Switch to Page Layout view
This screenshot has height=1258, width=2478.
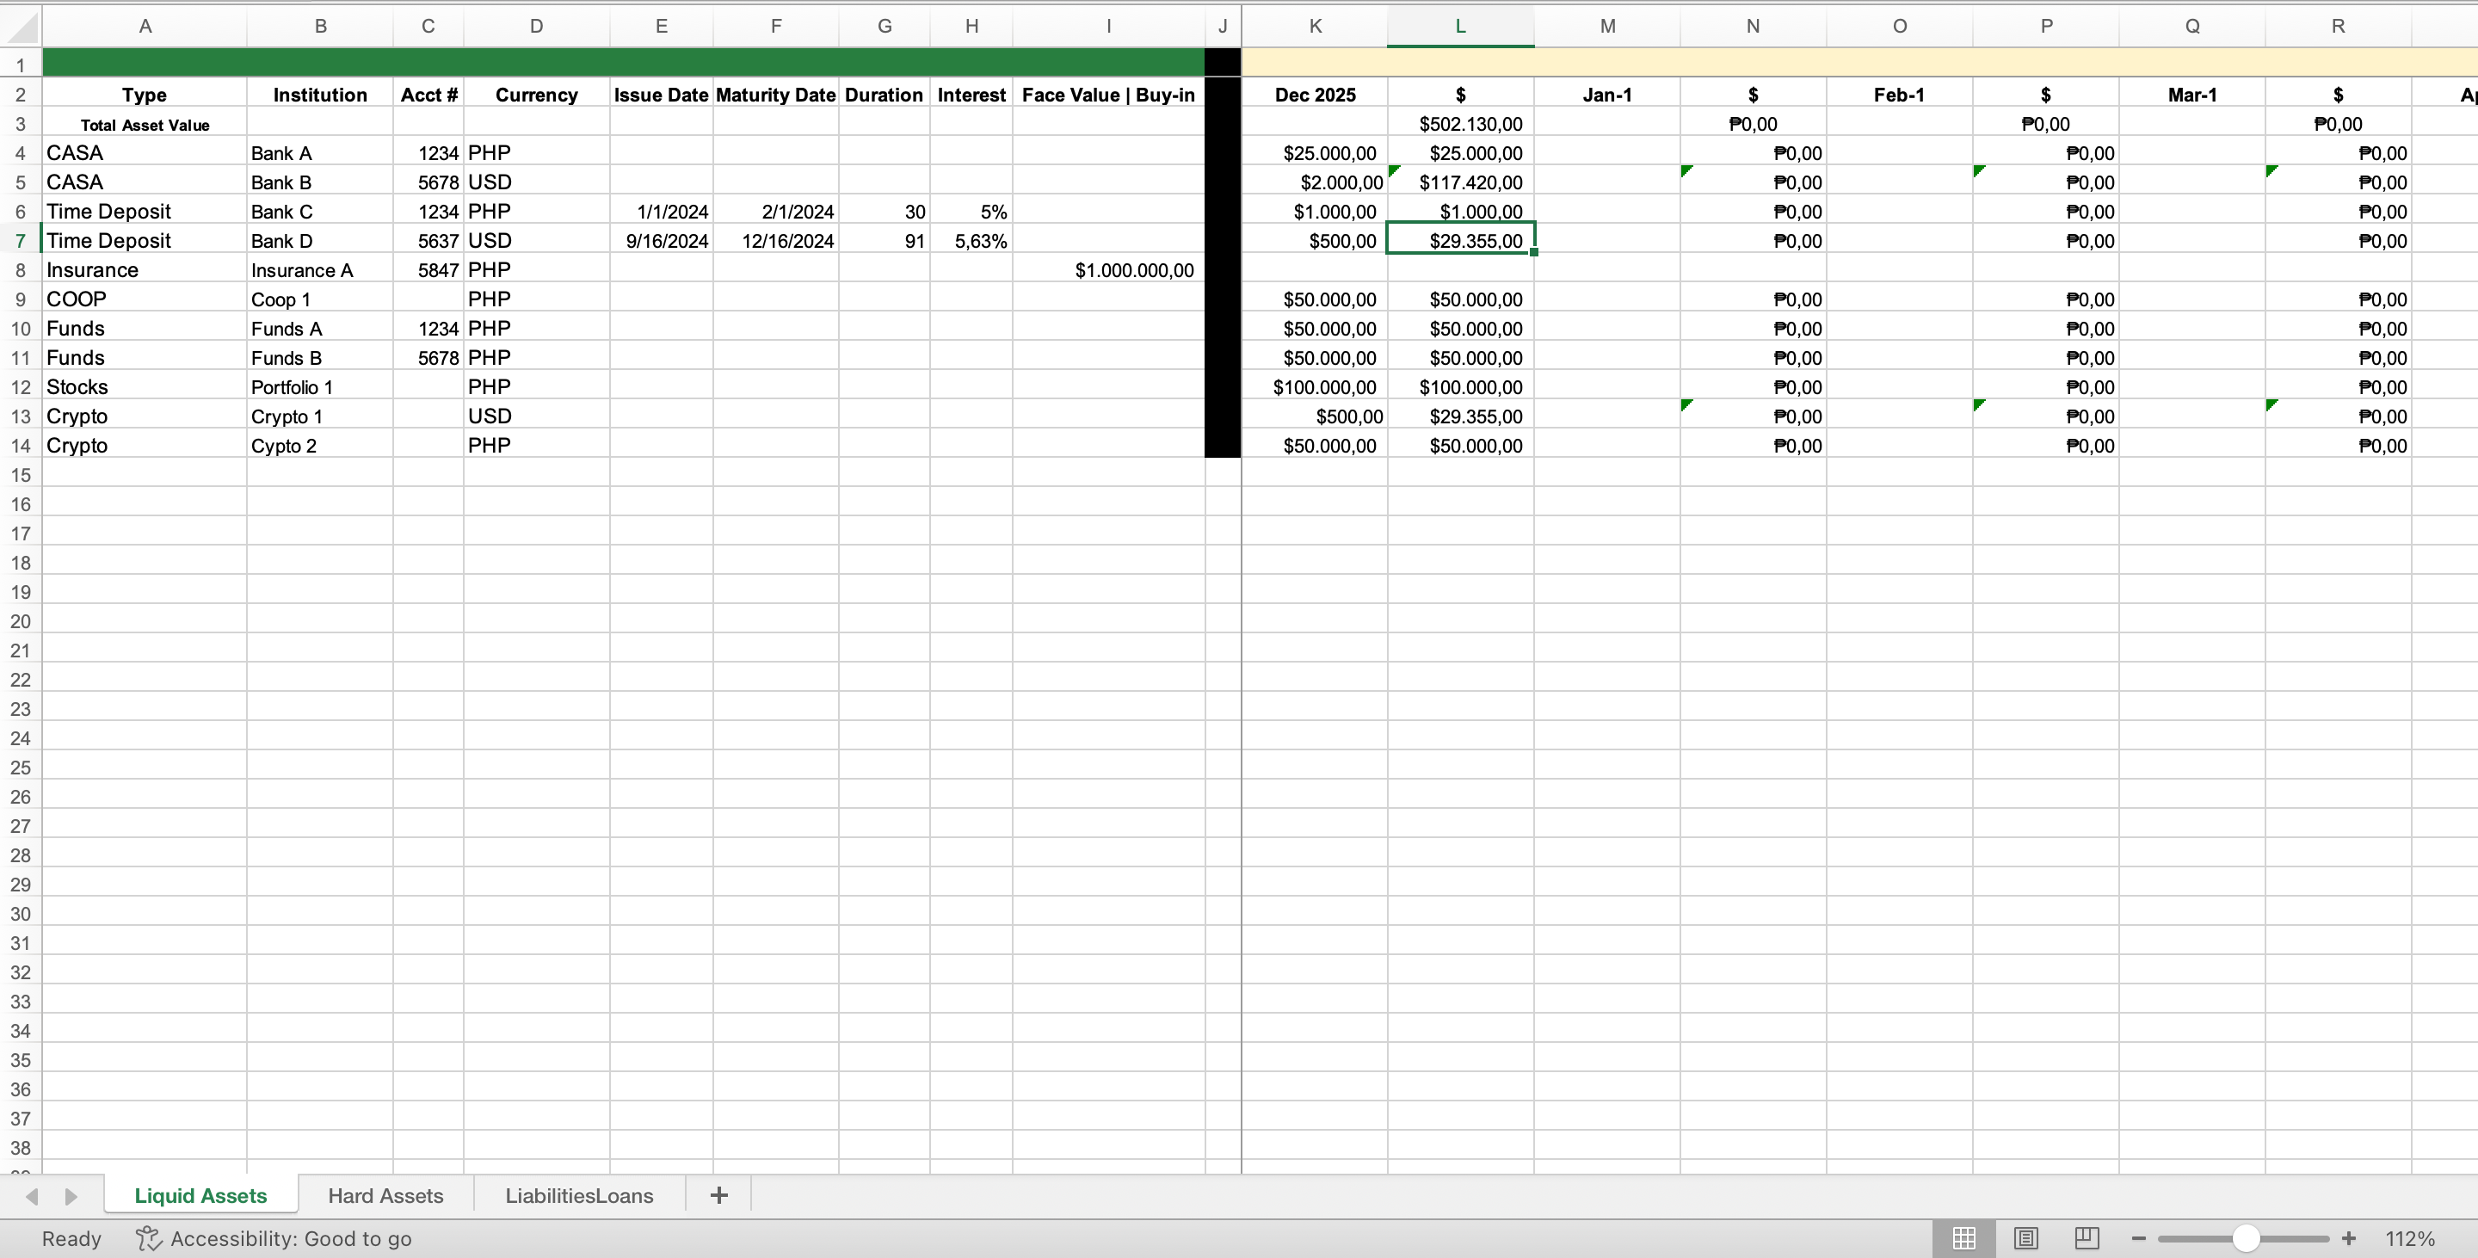pyautogui.click(x=2027, y=1238)
